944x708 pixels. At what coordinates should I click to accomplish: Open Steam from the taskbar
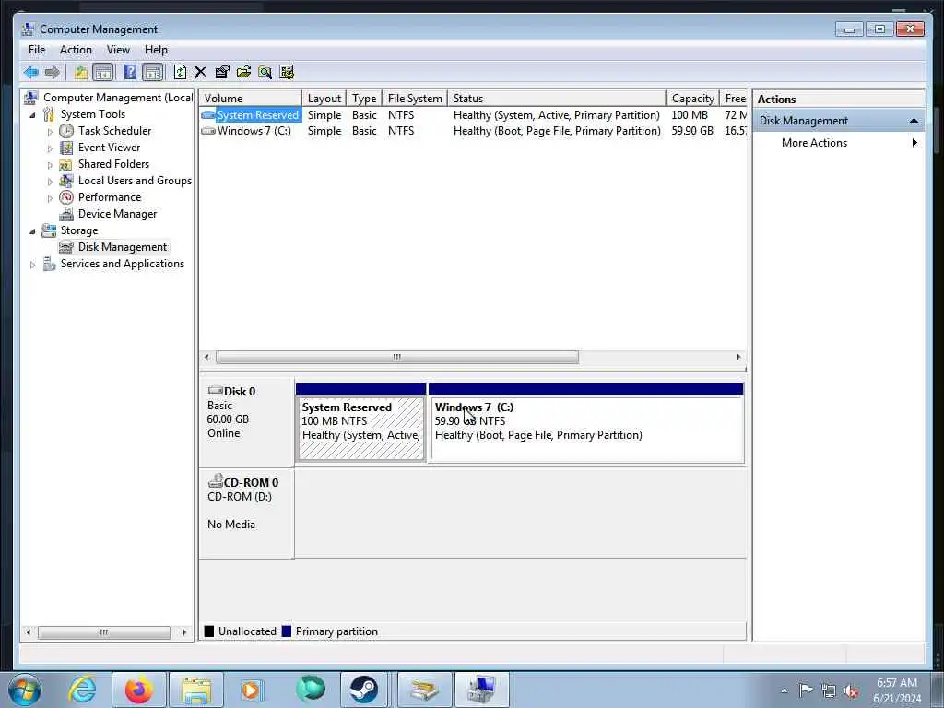tap(363, 690)
